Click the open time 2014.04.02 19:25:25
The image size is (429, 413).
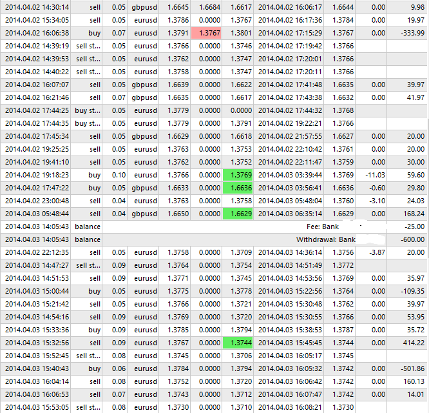click(37, 149)
